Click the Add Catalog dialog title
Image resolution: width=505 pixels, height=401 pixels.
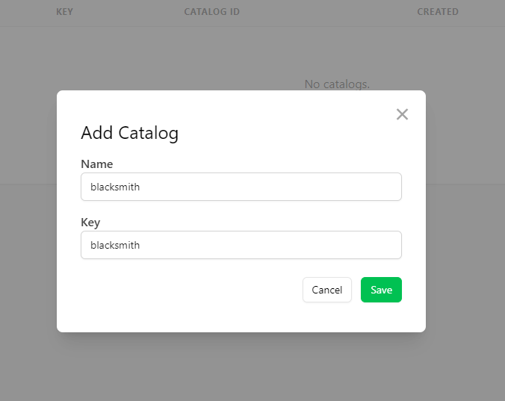point(129,134)
